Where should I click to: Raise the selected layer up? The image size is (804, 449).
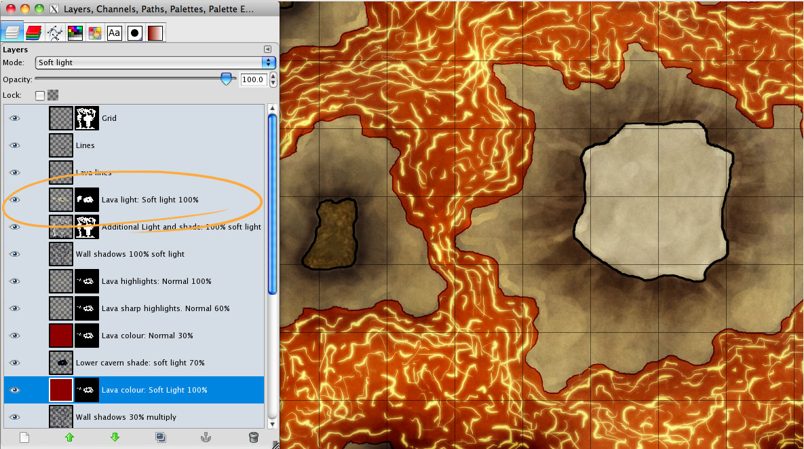click(x=69, y=437)
